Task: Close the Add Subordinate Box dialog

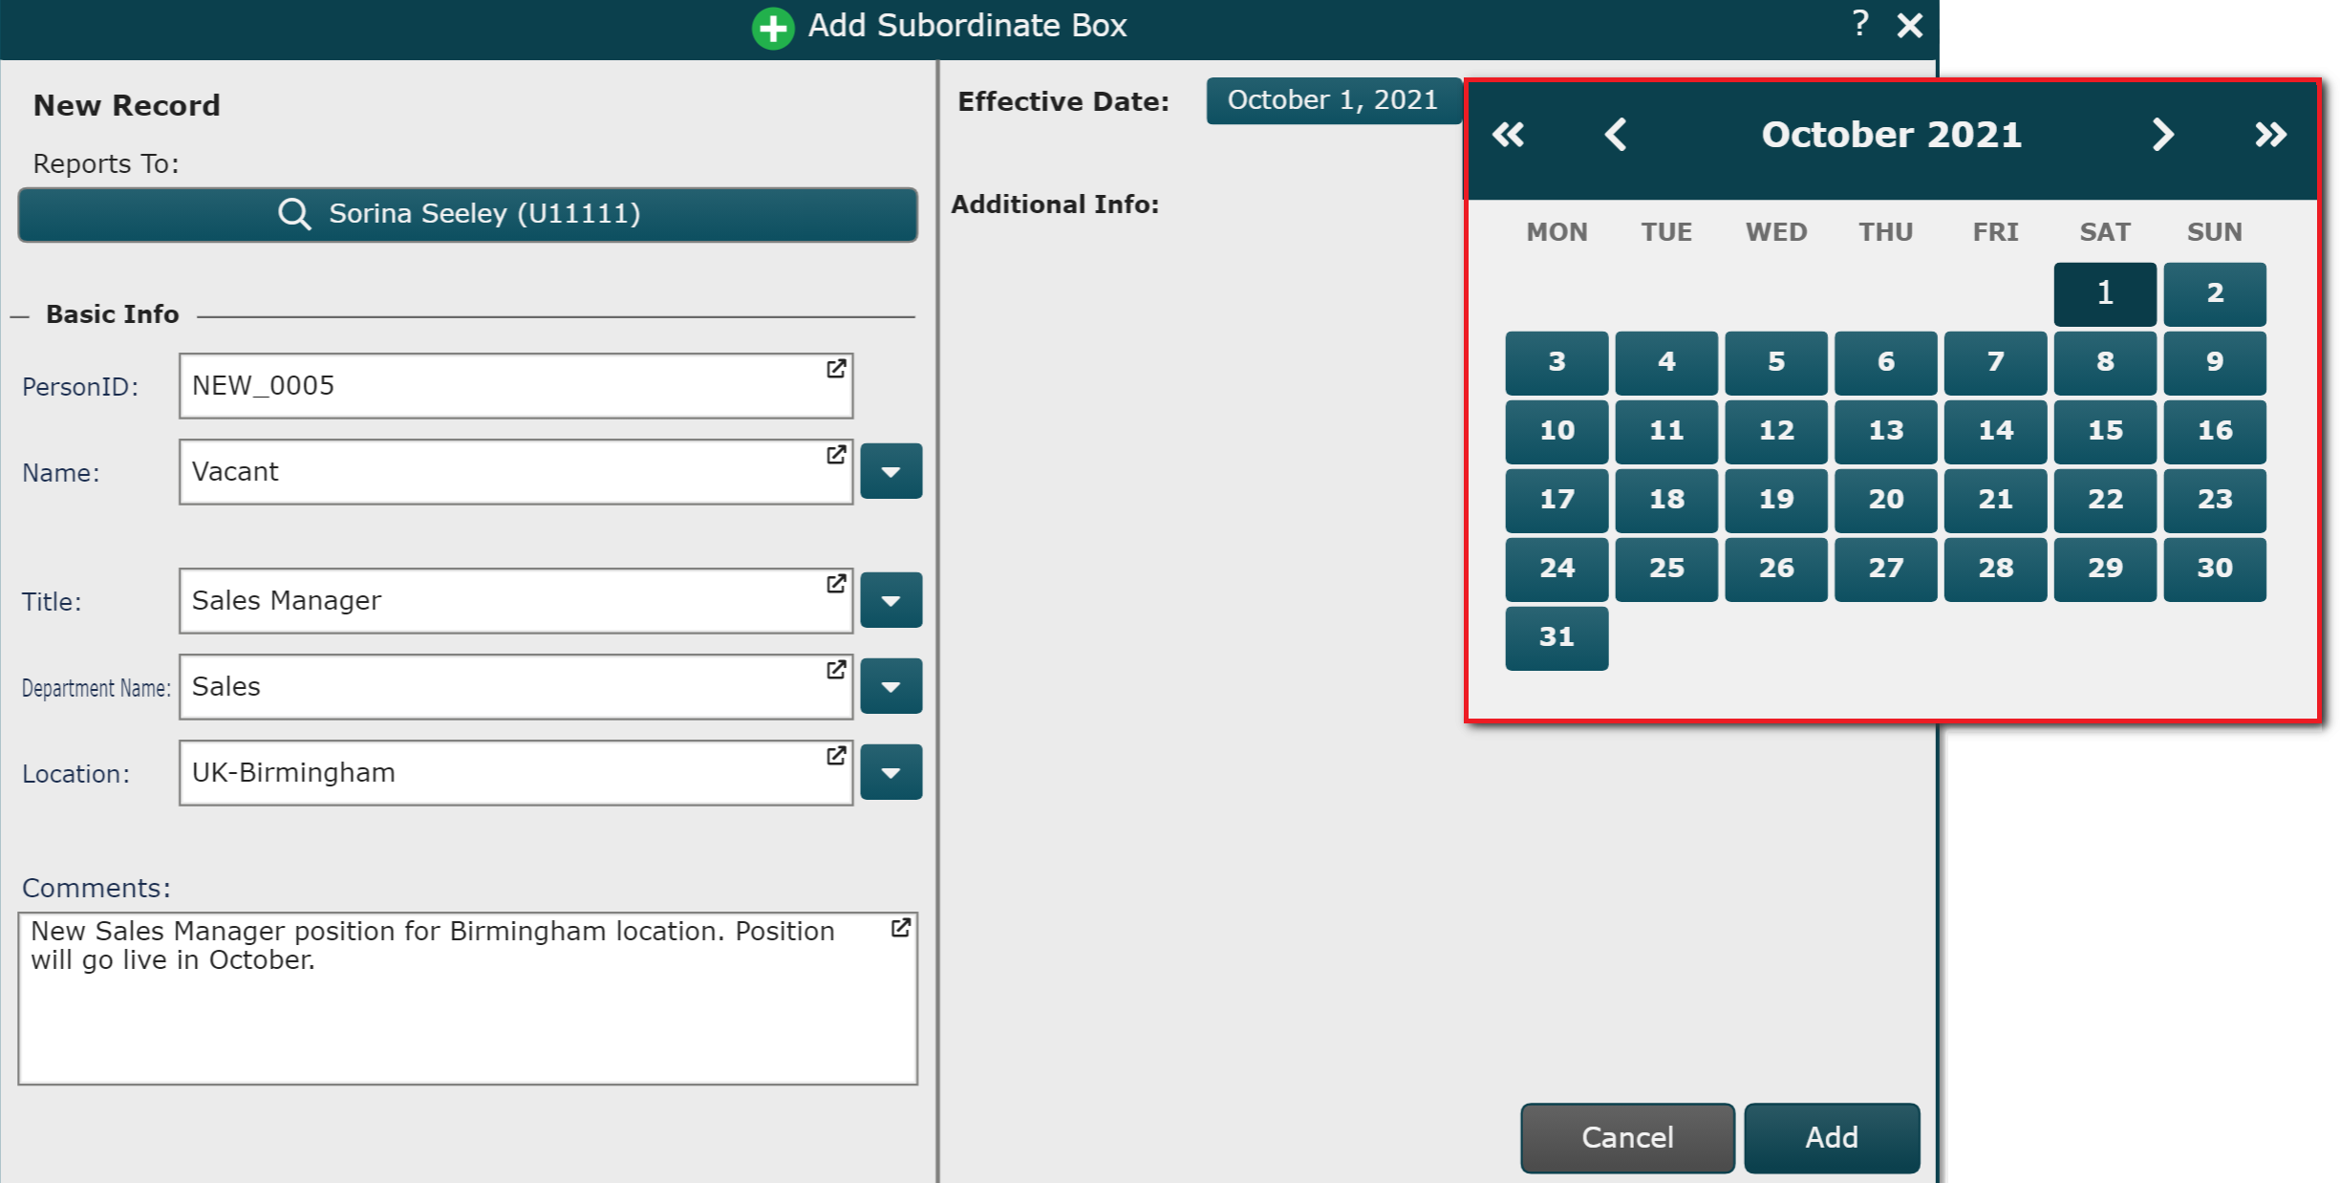Action: [1909, 25]
